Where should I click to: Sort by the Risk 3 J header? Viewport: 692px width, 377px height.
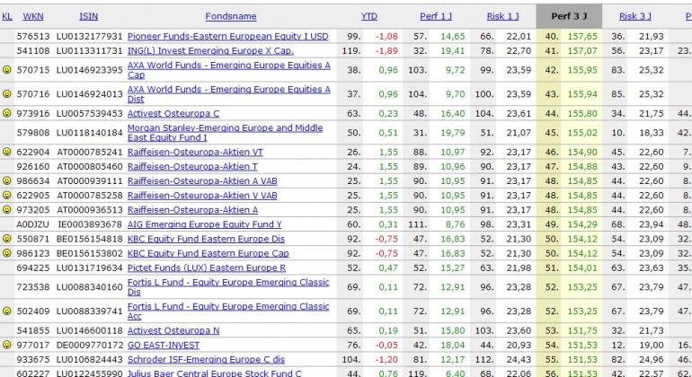635,16
